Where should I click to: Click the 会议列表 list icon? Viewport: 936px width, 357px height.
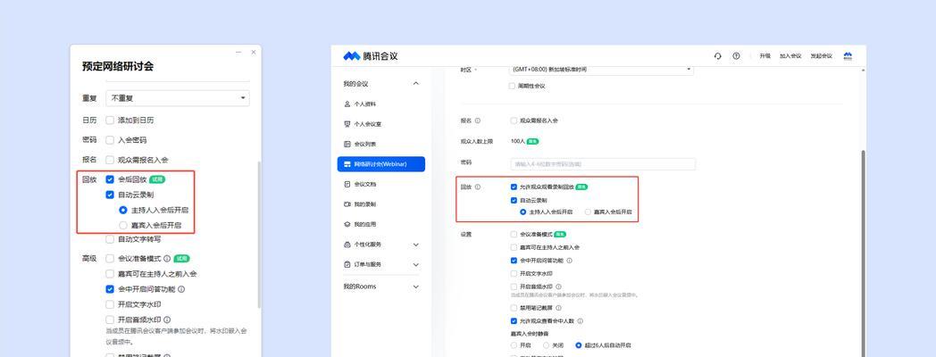pos(347,144)
